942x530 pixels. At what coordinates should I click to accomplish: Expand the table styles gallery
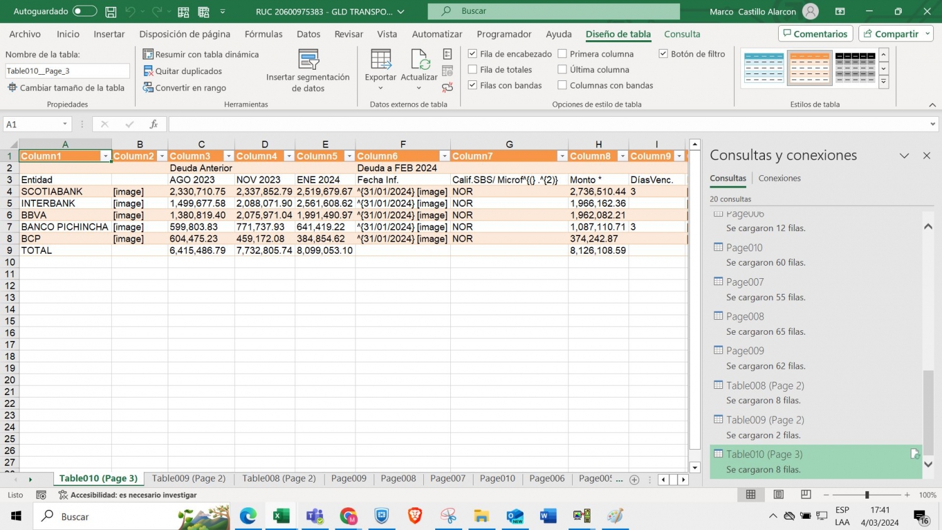(884, 82)
